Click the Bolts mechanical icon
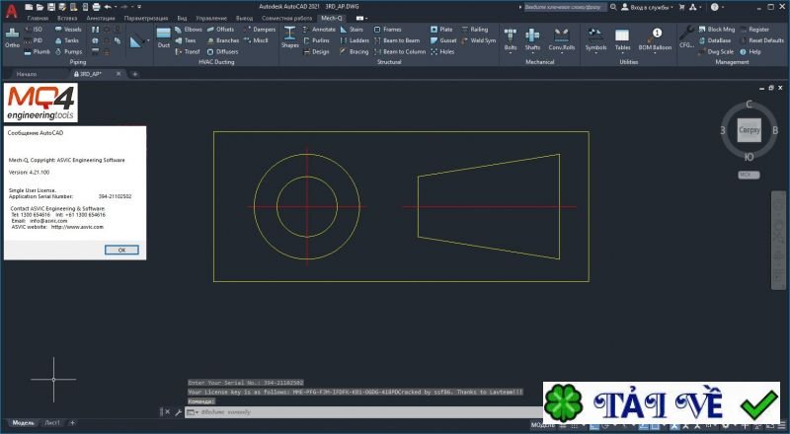790x434 pixels. pyautogui.click(x=511, y=37)
